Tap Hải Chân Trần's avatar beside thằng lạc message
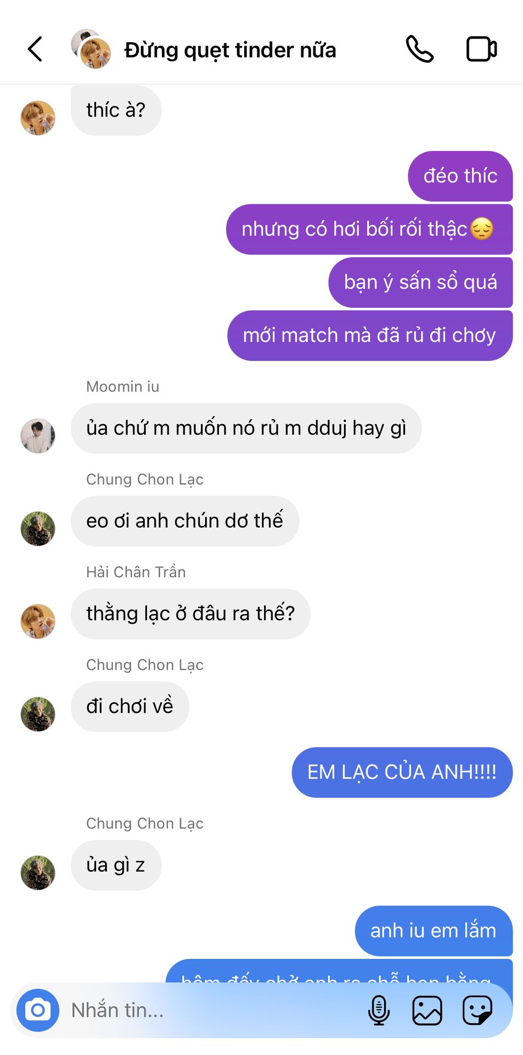Screen dimensions: 523x1055 click(38, 621)
